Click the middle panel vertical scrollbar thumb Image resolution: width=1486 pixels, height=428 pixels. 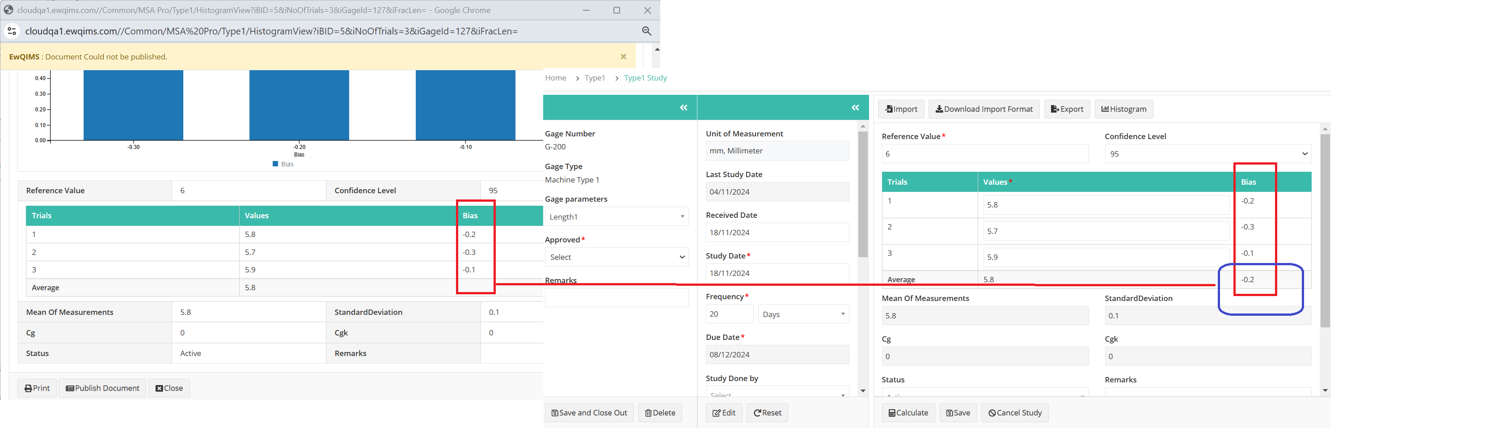click(863, 195)
